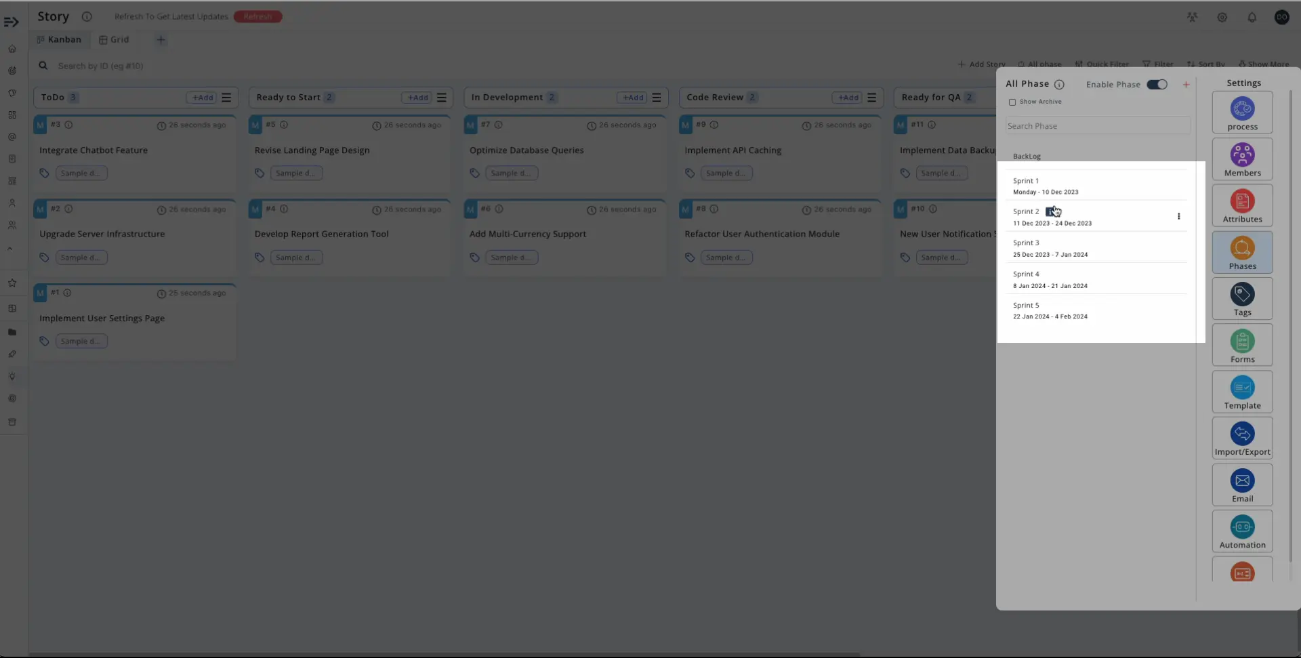Open the notifications bell
Screen dimensions: 1301x658
pos(1252,18)
